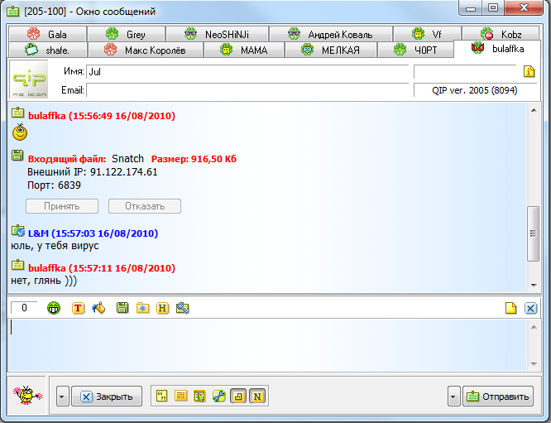The image size is (551, 423).
Task: Click the QIP no-icon avatar image
Action: tap(29, 79)
